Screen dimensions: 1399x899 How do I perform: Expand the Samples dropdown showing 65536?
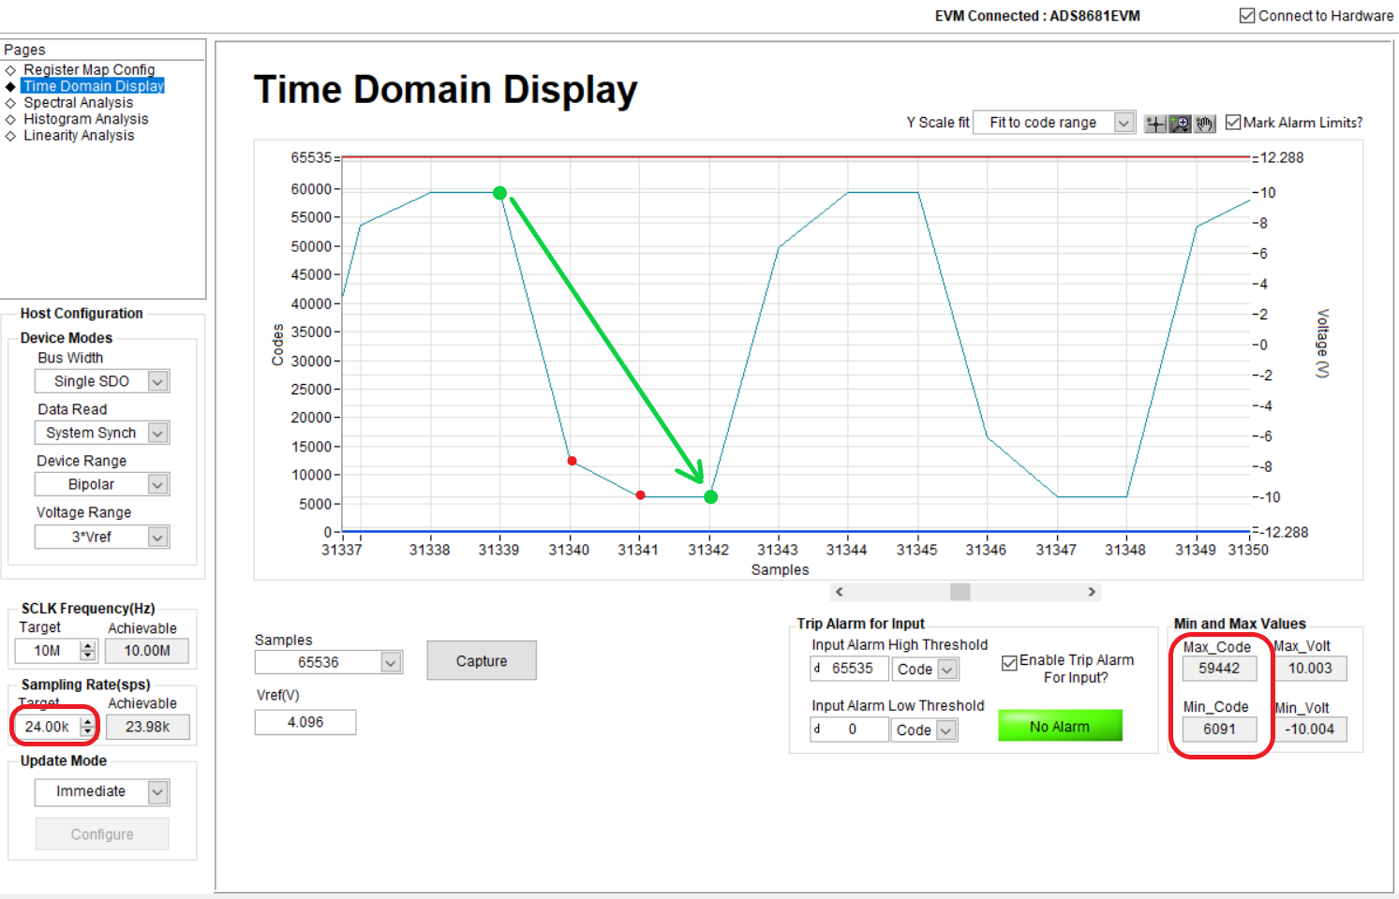(390, 661)
